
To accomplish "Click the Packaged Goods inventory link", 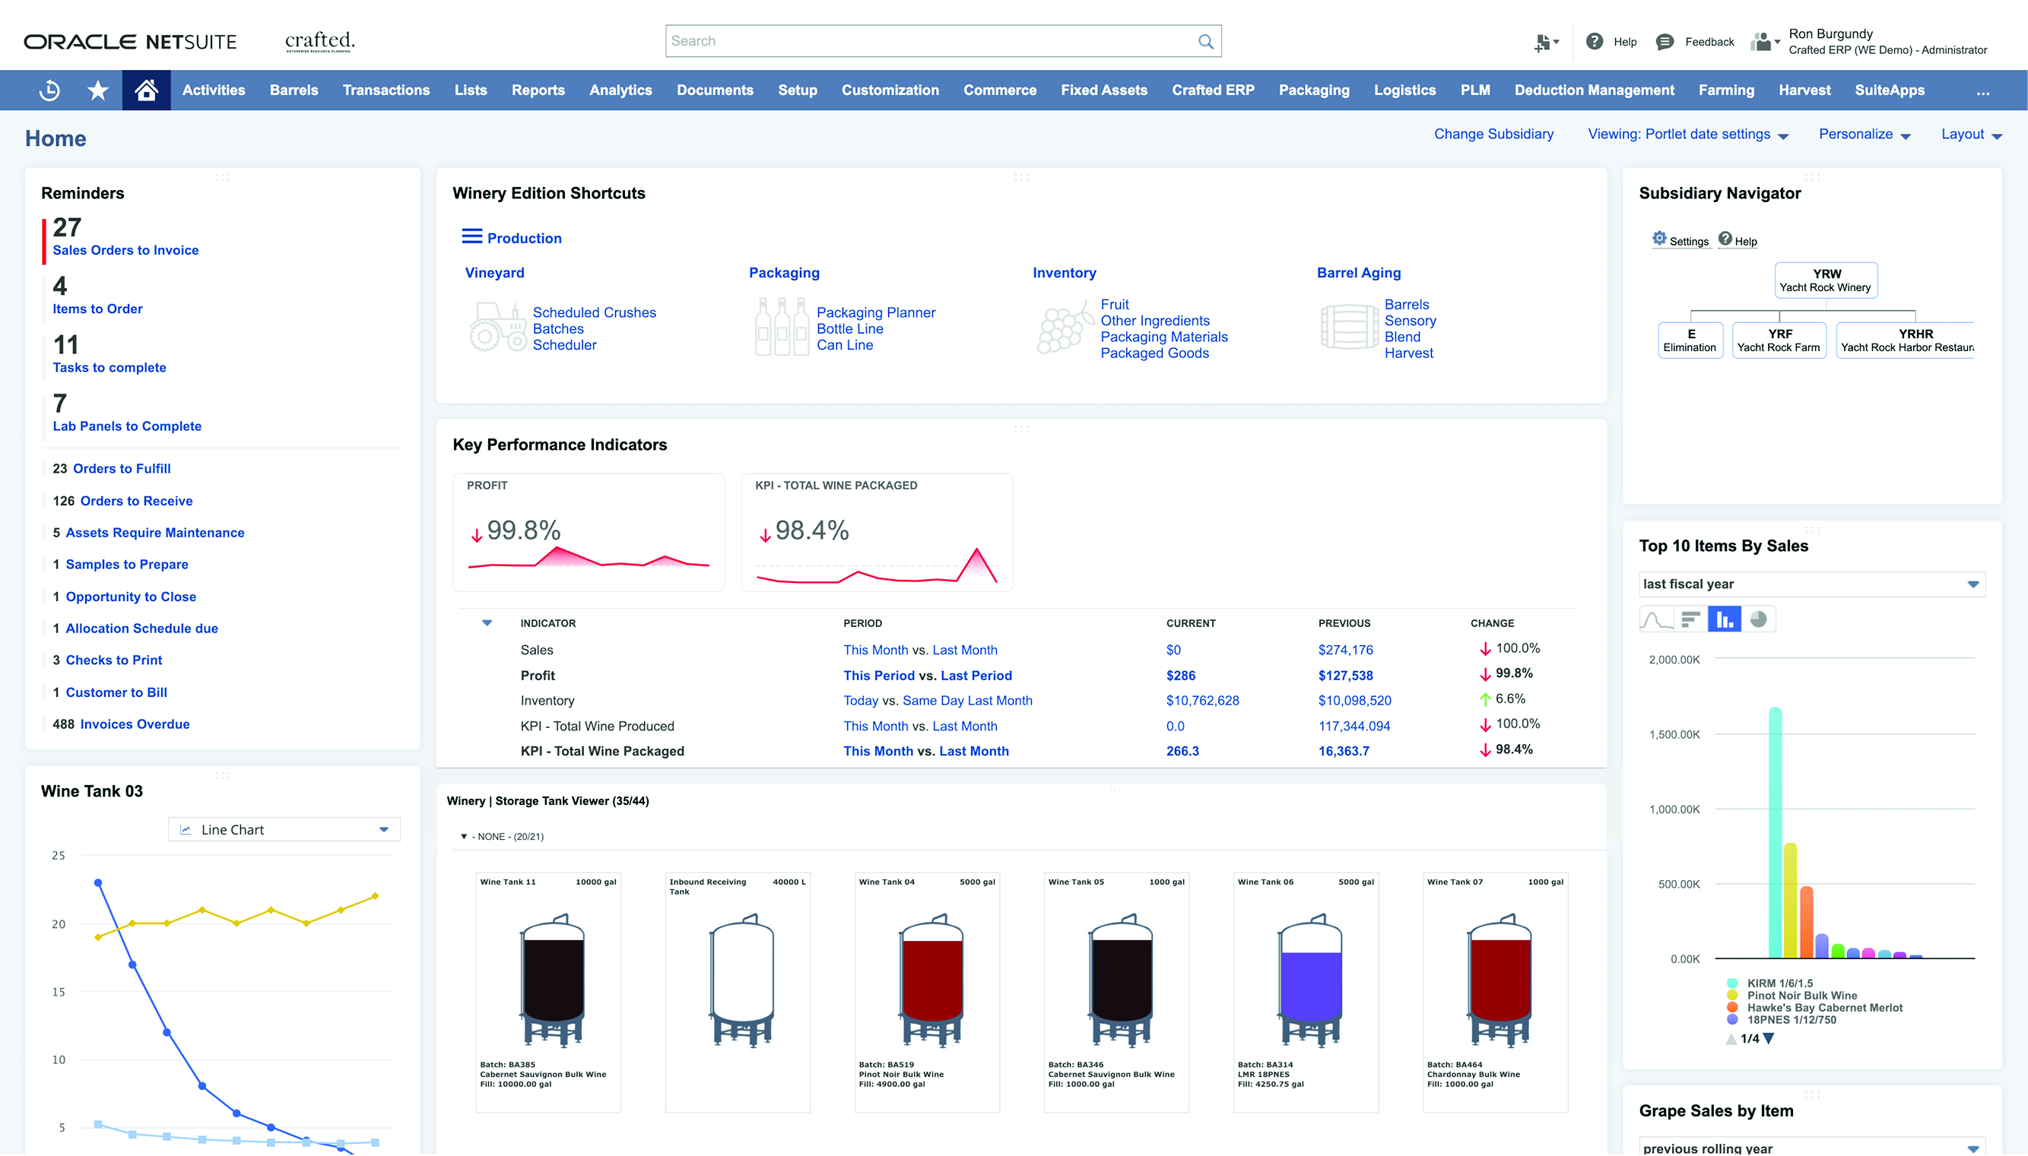I will tap(1154, 353).
